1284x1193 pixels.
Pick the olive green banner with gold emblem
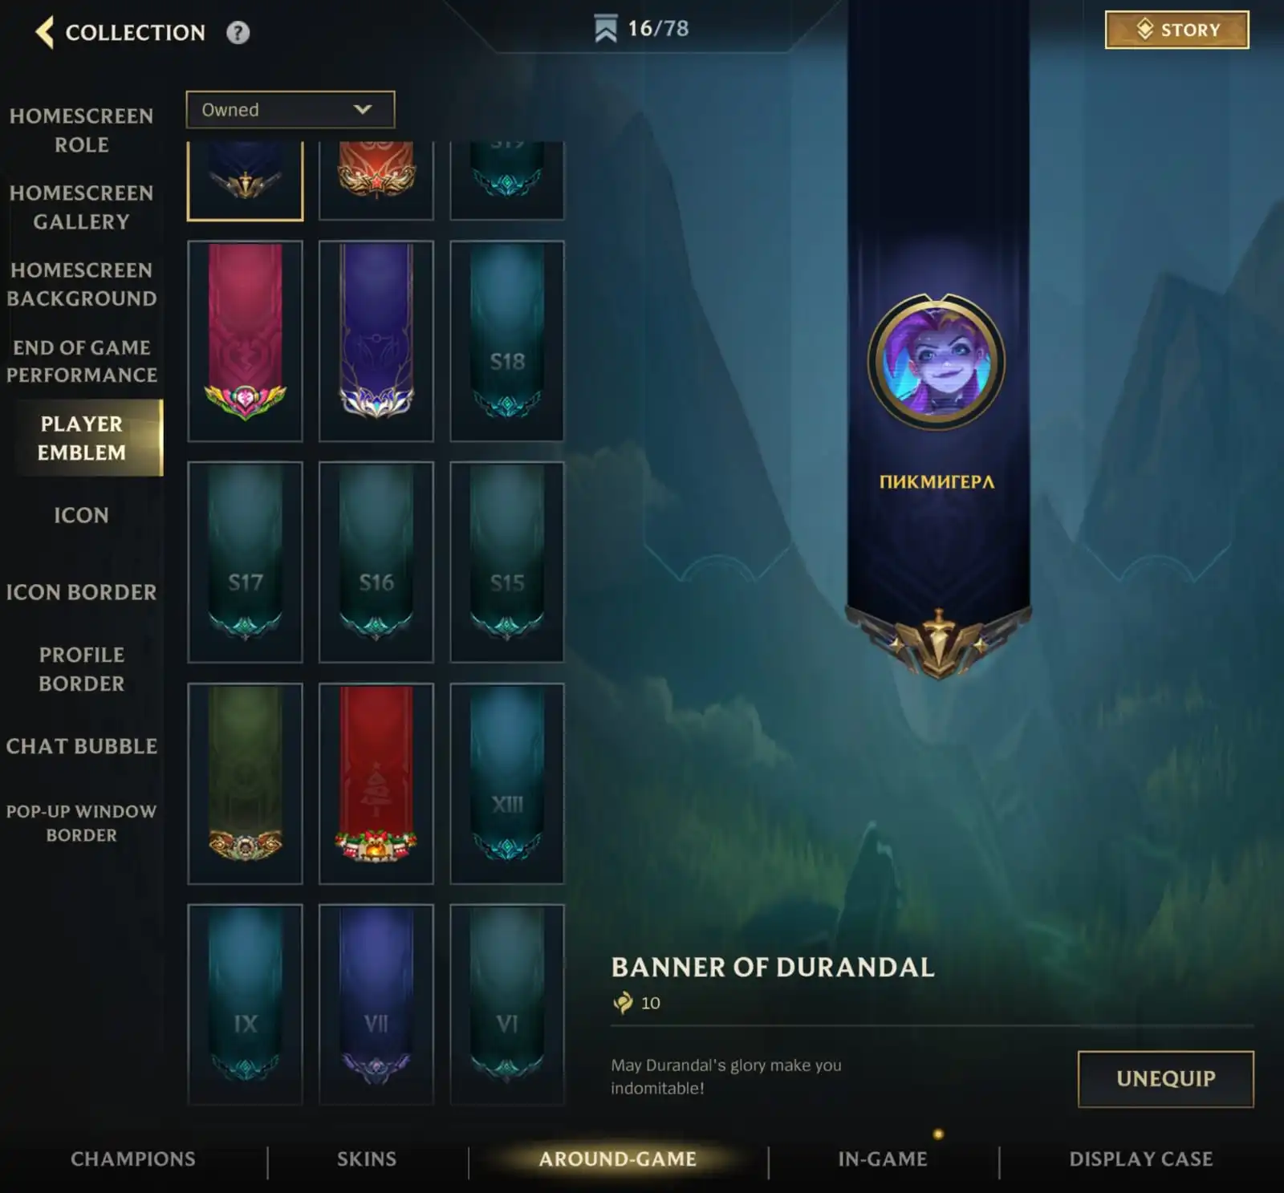click(x=245, y=784)
